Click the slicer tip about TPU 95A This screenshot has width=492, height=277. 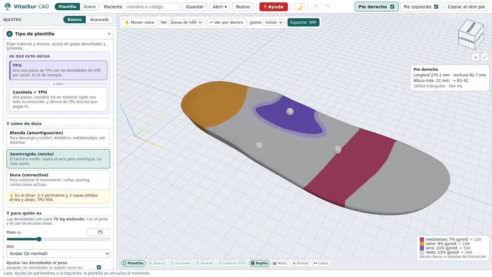pos(58,198)
